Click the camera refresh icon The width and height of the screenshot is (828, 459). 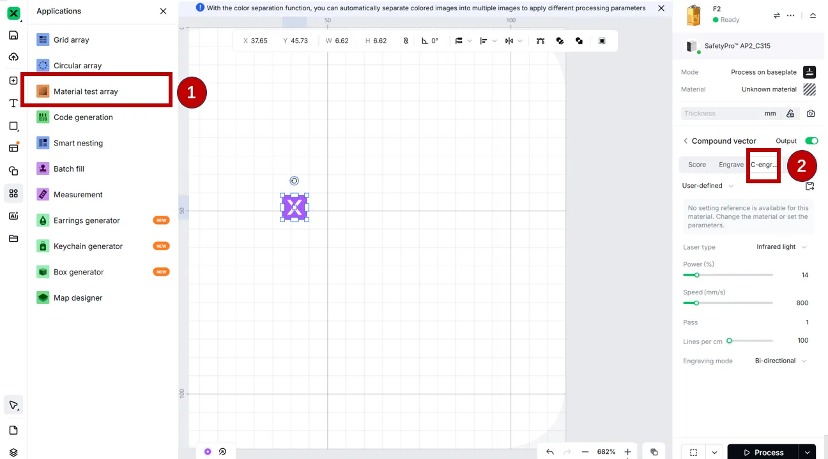point(811,113)
